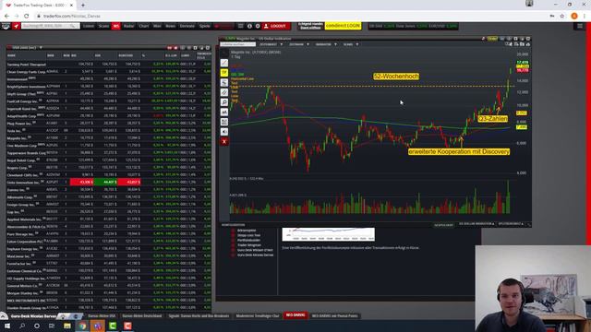Open the MS item in top navigation
This screenshot has height=332, width=591.
(x=116, y=26)
